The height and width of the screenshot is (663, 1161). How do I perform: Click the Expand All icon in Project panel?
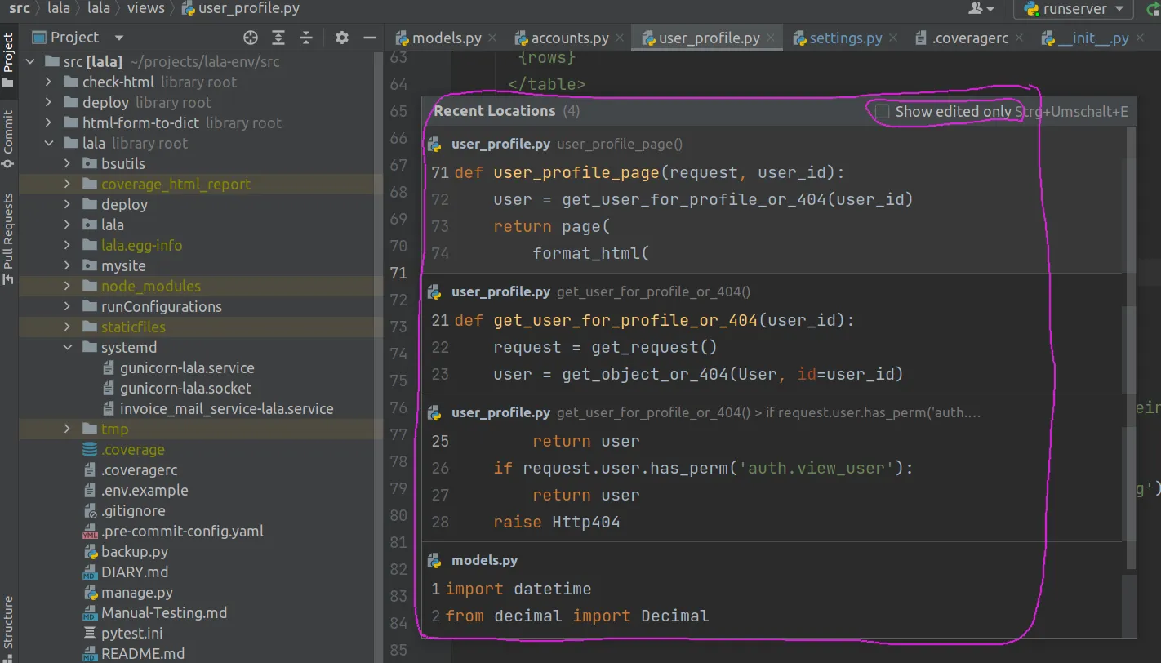pyautogui.click(x=278, y=38)
